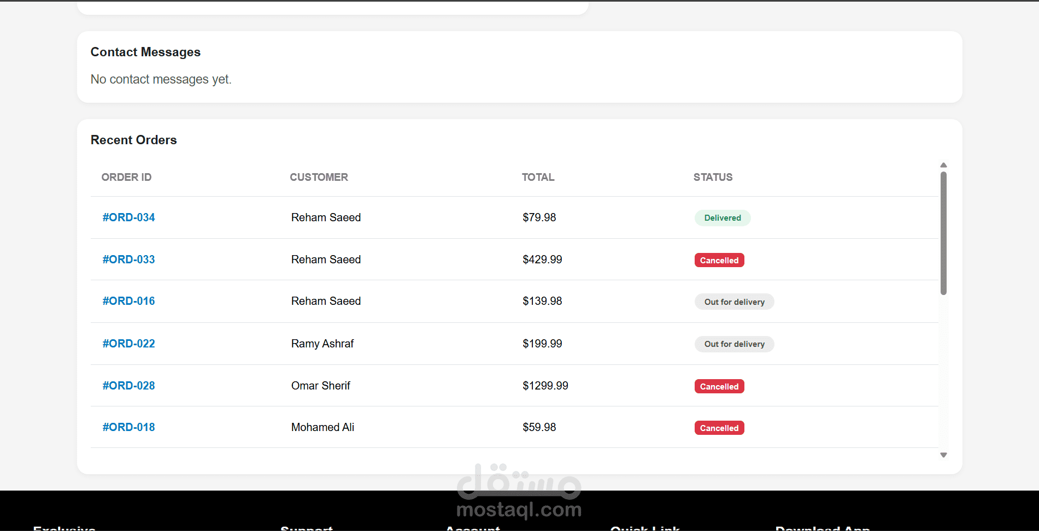Open order #ORD-028 link

[x=128, y=386]
